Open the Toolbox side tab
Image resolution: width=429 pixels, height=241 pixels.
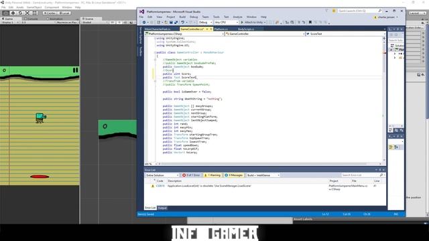[141, 51]
